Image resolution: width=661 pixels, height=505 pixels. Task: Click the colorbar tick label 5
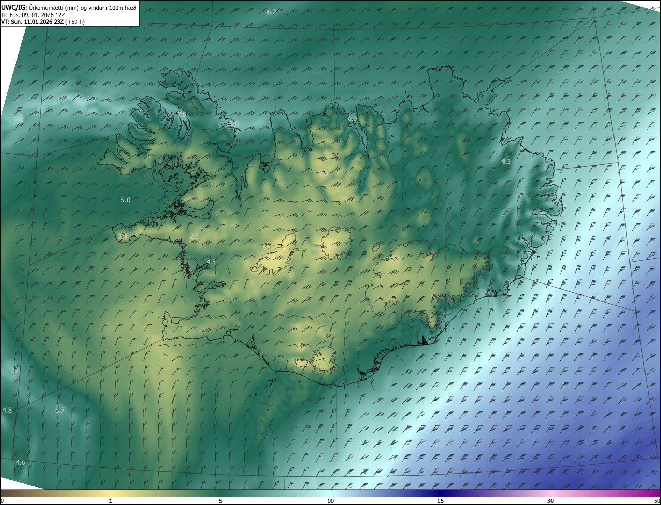221,501
